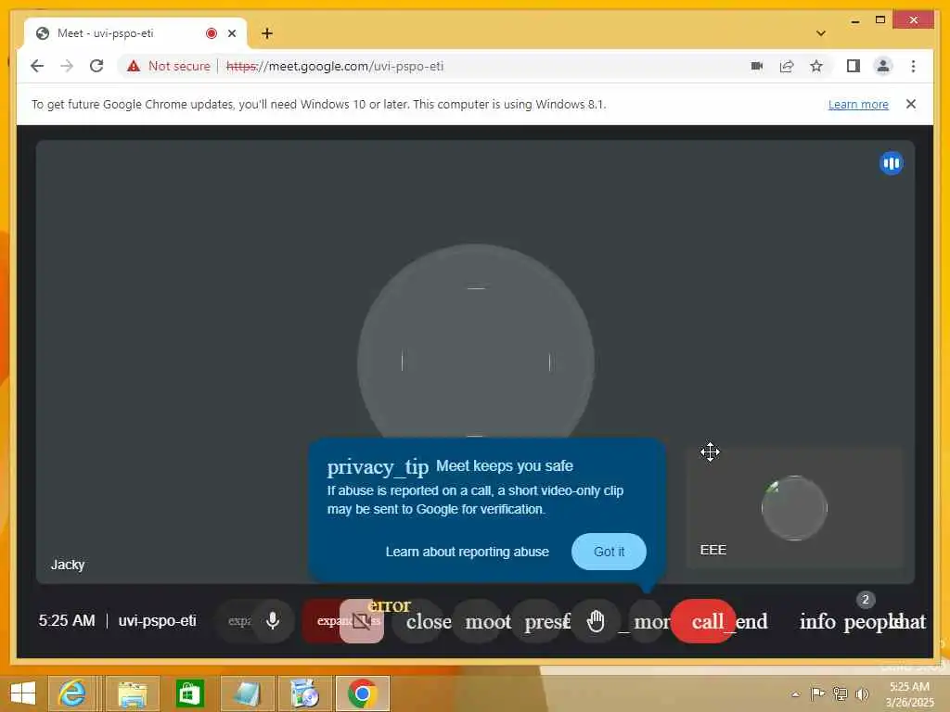Bookmark this tab with star icon
This screenshot has height=712, width=950.
click(x=816, y=66)
